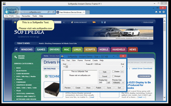This screenshot has width=171, height=106.
Task: Expand the Your Account dropdown
Action: coord(147,22)
